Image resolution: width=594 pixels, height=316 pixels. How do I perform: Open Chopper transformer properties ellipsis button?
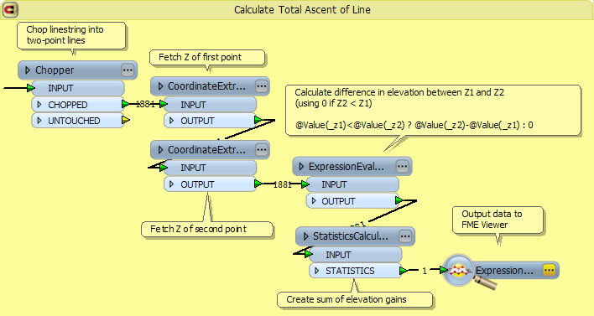[128, 70]
